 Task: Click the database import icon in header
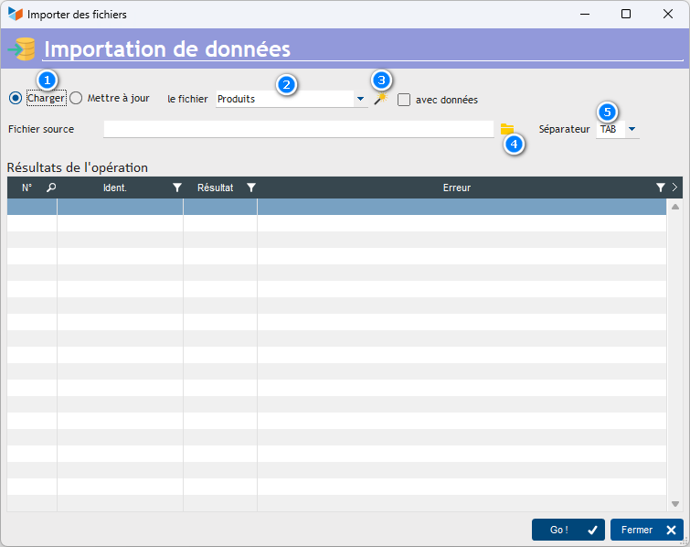tap(21, 48)
